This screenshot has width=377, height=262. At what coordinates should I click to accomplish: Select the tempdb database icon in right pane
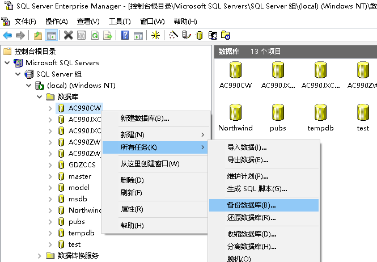click(320, 117)
